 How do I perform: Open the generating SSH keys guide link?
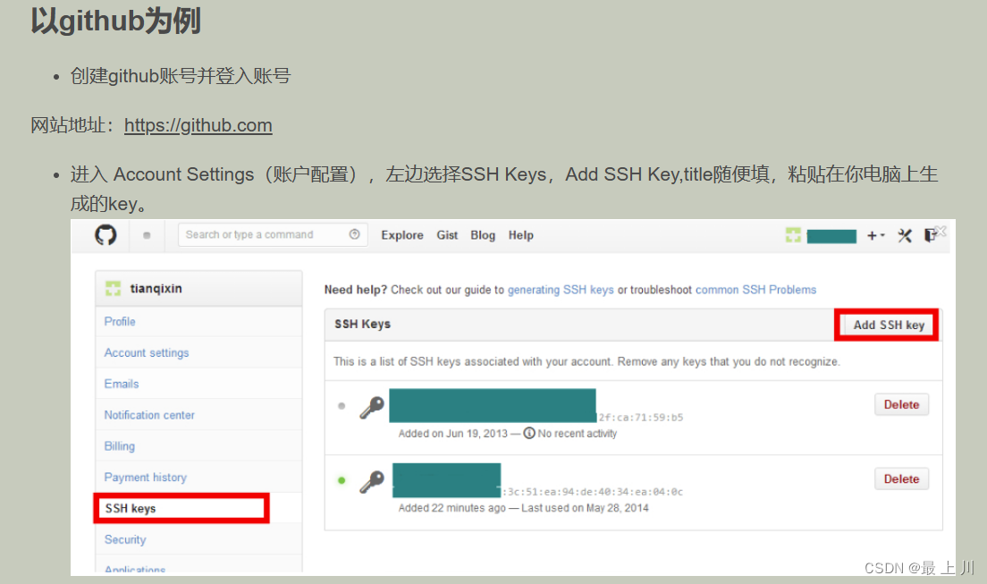pos(561,290)
